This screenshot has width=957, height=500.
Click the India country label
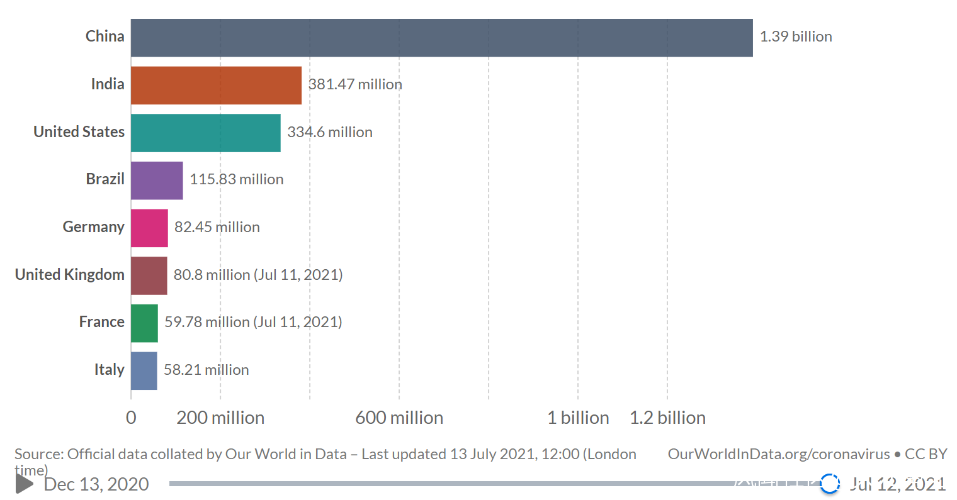point(108,84)
